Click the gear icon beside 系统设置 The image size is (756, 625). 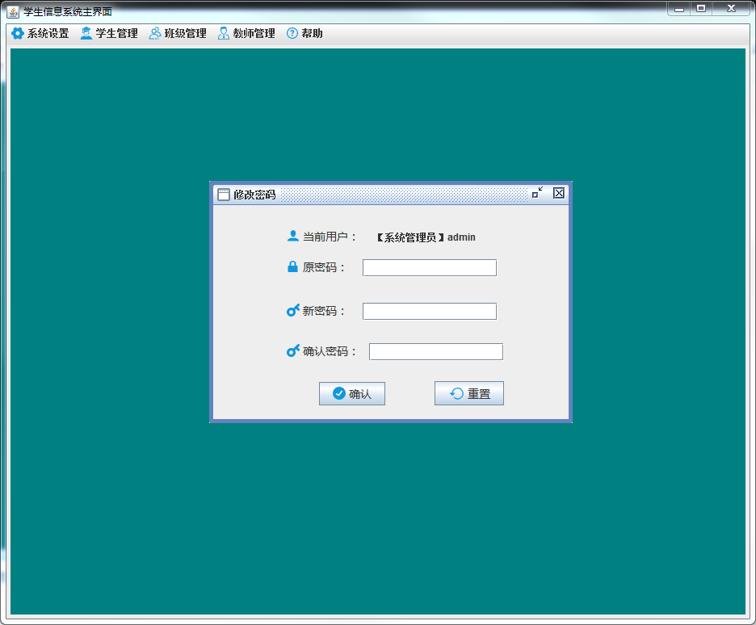click(17, 33)
